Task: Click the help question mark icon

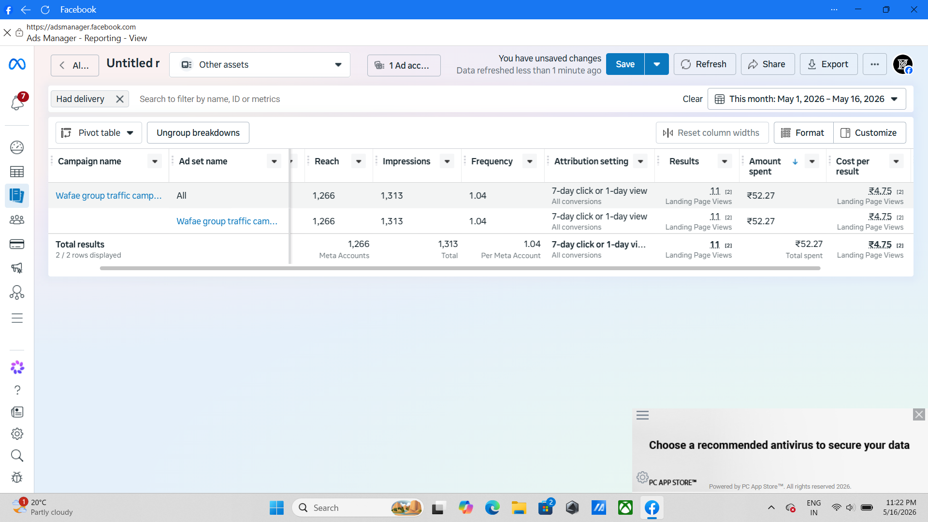Action: (x=17, y=390)
